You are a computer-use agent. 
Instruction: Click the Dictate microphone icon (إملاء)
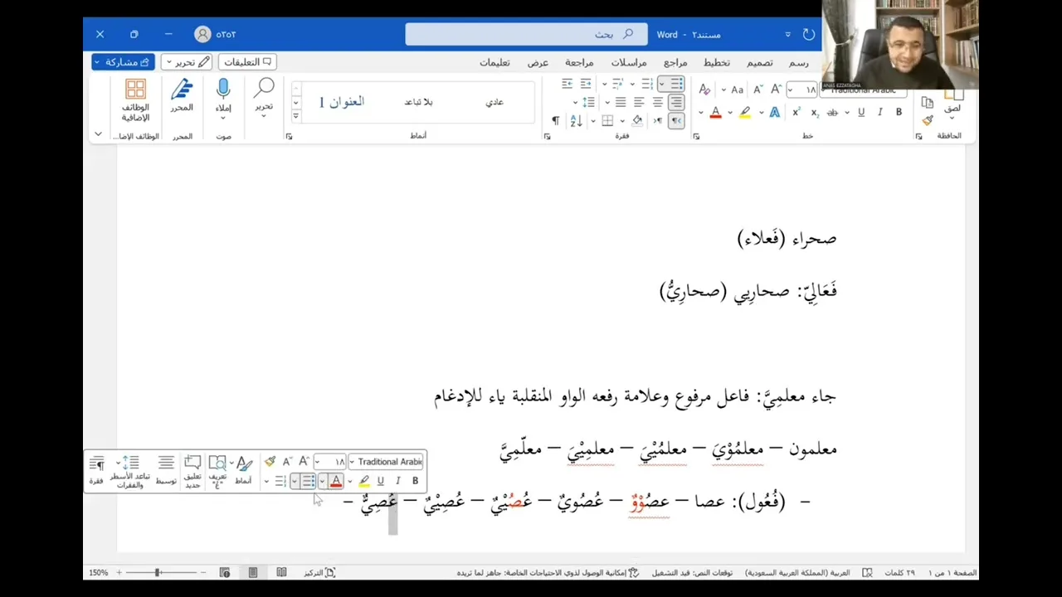222,90
